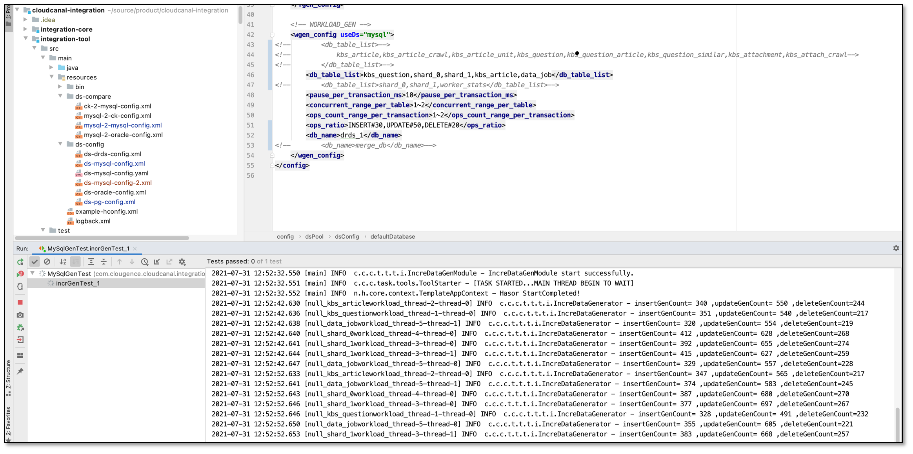Click the red Stop button
This screenshot has width=913, height=454.
pyautogui.click(x=20, y=302)
